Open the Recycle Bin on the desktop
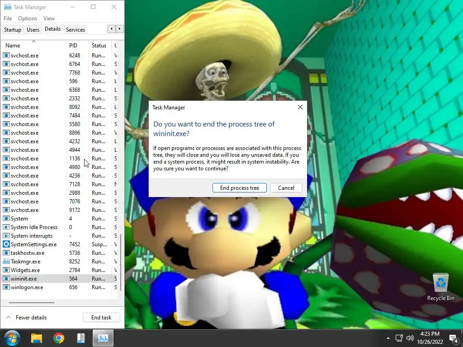Viewport: 463px width, 347px height. (x=440, y=287)
